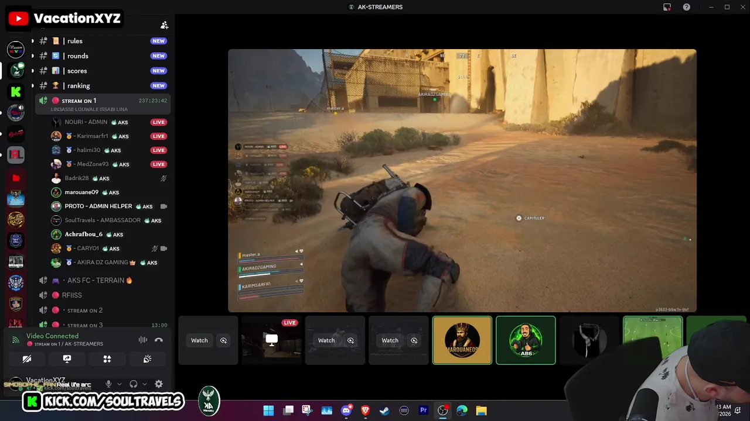Screen dimensions: 750x421
Task: Open the rules text channel
Action: pyautogui.click(x=103, y=41)
